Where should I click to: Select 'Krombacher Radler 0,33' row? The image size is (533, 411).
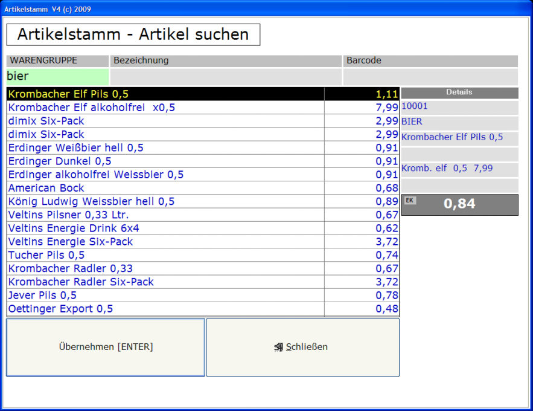tap(203, 268)
